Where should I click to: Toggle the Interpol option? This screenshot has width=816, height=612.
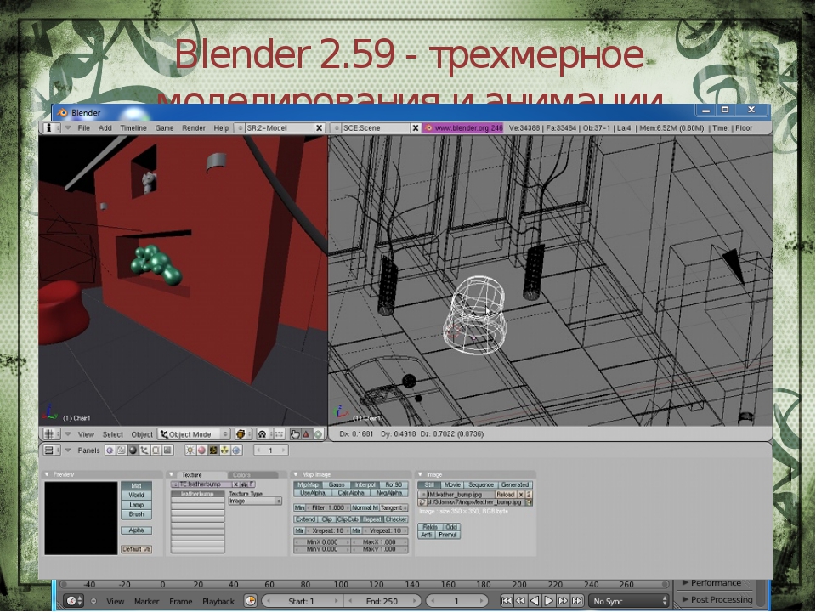click(365, 484)
